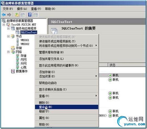Choose 显示依赖关系报告(Y)
The height and width of the screenshot is (129, 147).
[x=67, y=90]
